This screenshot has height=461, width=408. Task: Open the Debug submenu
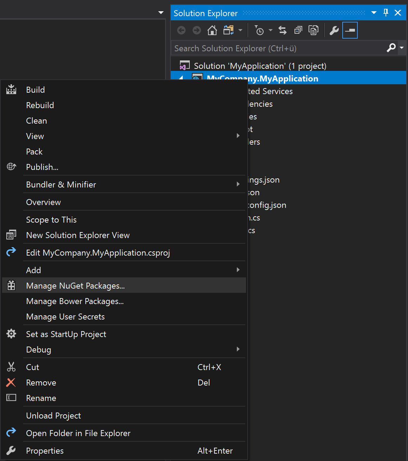coord(39,350)
